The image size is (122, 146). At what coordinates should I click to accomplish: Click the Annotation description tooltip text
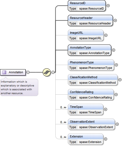pos(18,88)
